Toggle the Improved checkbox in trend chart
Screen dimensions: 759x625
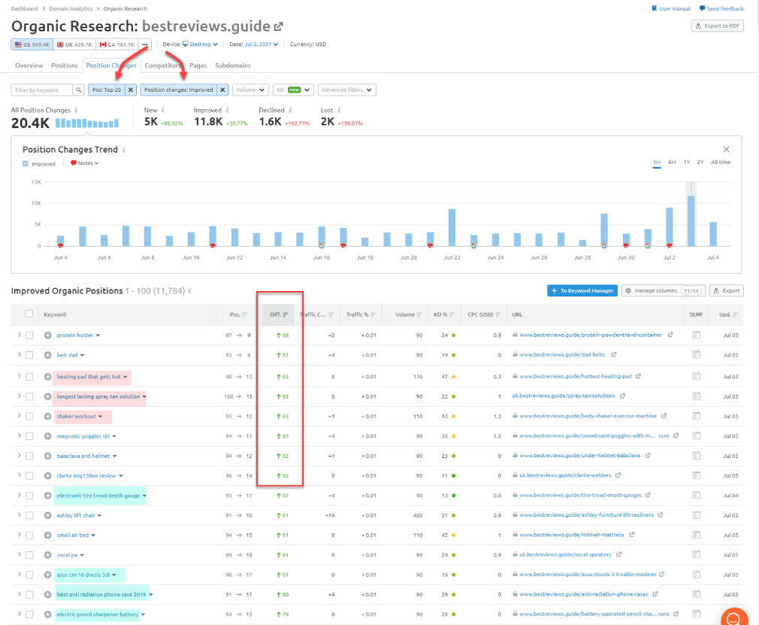[26, 163]
